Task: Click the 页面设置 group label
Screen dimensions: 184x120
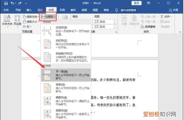Action: pos(27,32)
